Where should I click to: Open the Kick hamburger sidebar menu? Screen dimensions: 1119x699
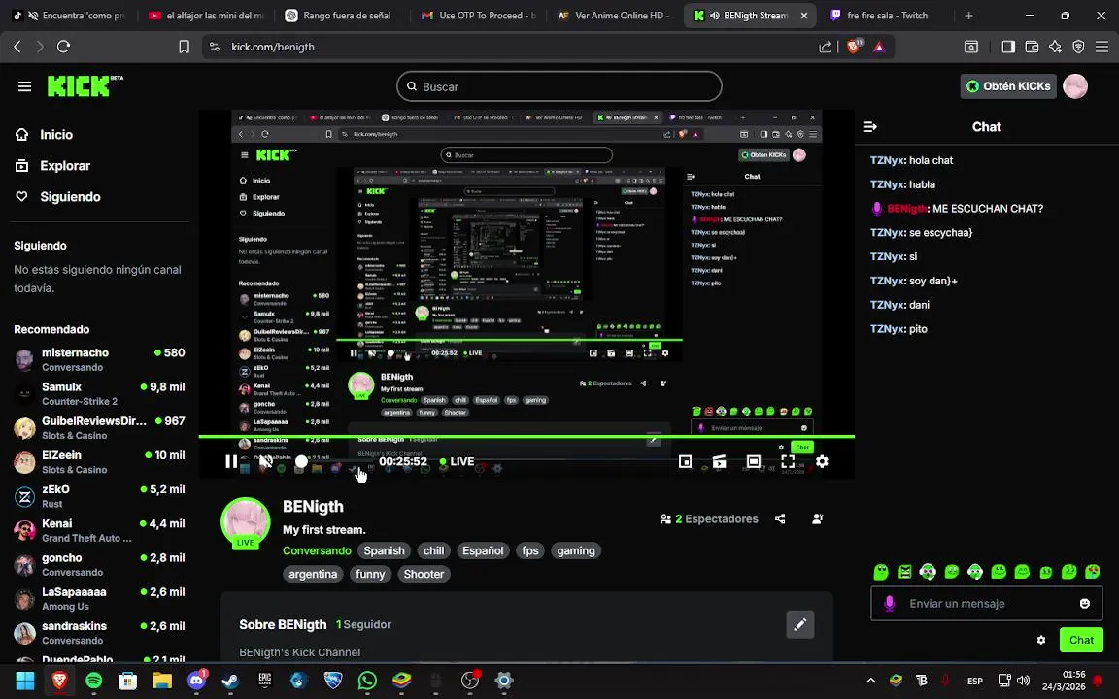[x=24, y=86]
